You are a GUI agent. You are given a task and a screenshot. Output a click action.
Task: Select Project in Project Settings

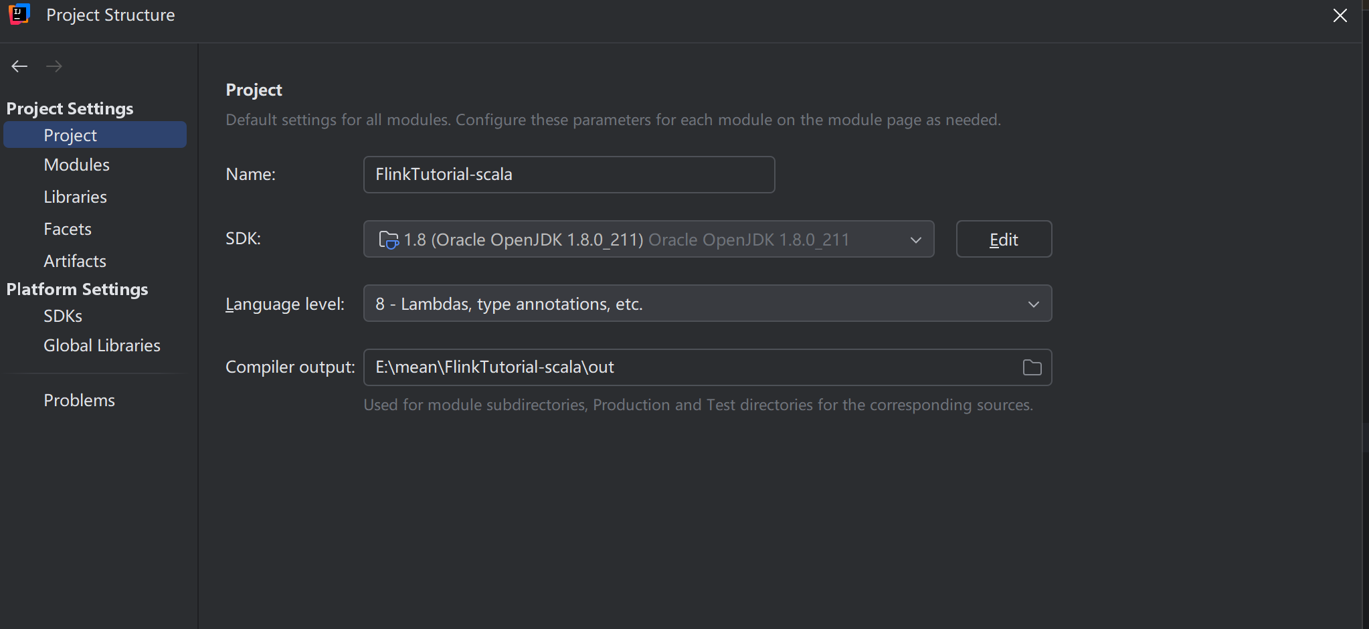click(x=95, y=134)
